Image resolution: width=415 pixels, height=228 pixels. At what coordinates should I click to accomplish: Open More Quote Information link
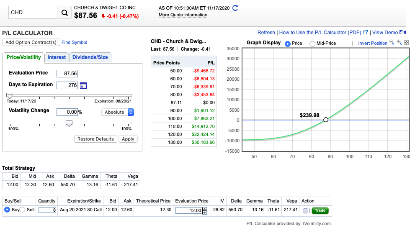[183, 15]
